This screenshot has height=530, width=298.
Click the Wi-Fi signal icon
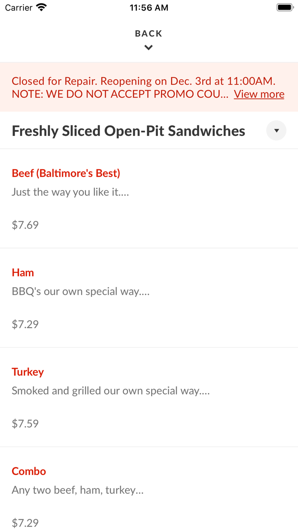coord(41,7)
